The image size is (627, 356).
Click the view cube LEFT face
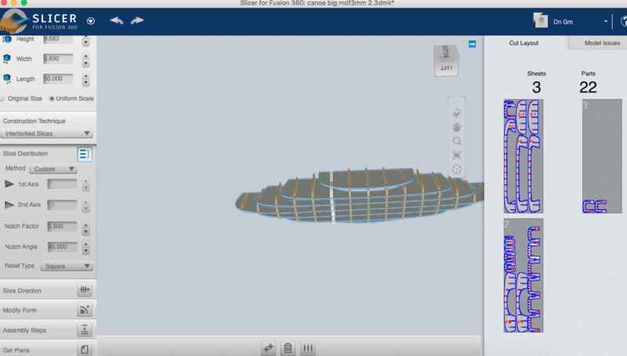click(446, 68)
